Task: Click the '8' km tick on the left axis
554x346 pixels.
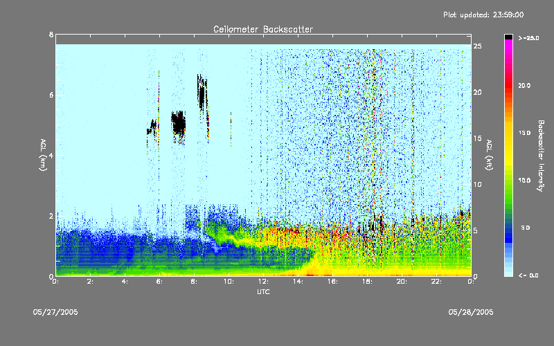Action: (x=51, y=35)
